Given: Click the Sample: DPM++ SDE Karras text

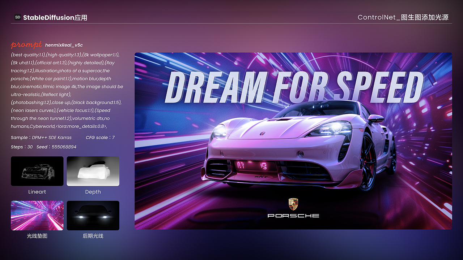Looking at the screenshot, I should pos(41,138).
